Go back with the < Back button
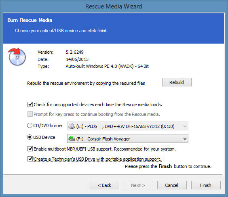Screen dimensions: 228x197 click(x=104, y=185)
